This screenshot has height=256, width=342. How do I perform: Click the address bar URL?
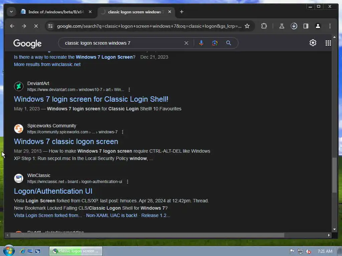point(149,26)
